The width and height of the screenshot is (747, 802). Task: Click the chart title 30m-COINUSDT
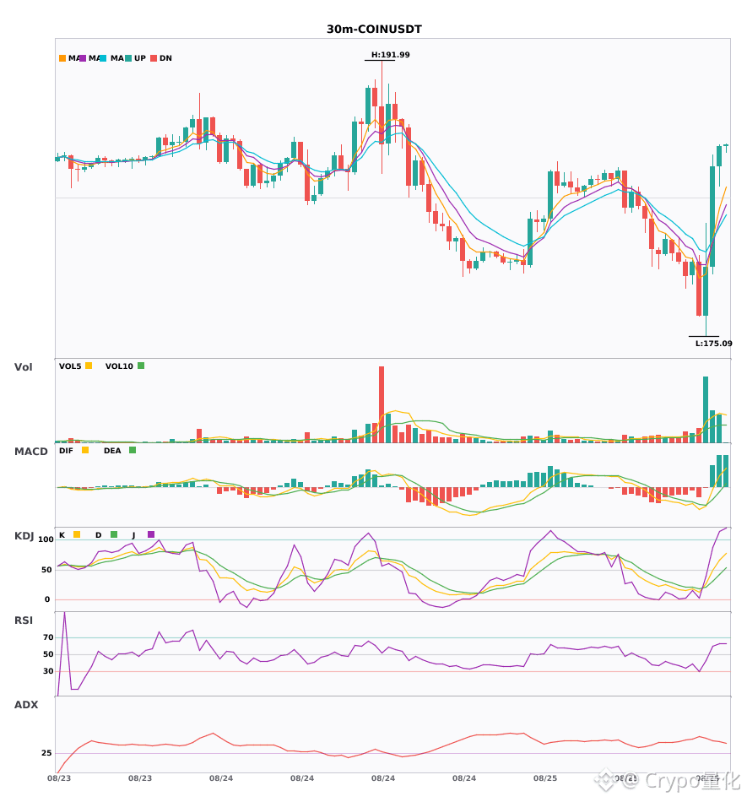point(374,30)
